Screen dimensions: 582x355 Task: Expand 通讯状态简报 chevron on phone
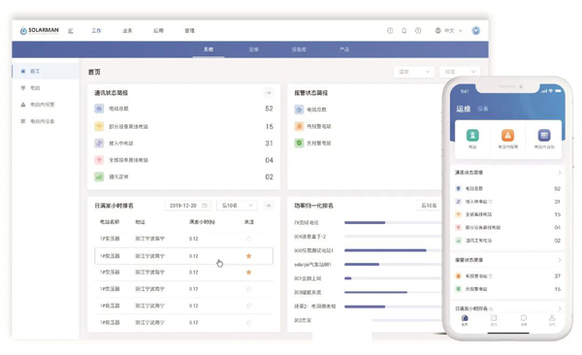click(x=560, y=173)
